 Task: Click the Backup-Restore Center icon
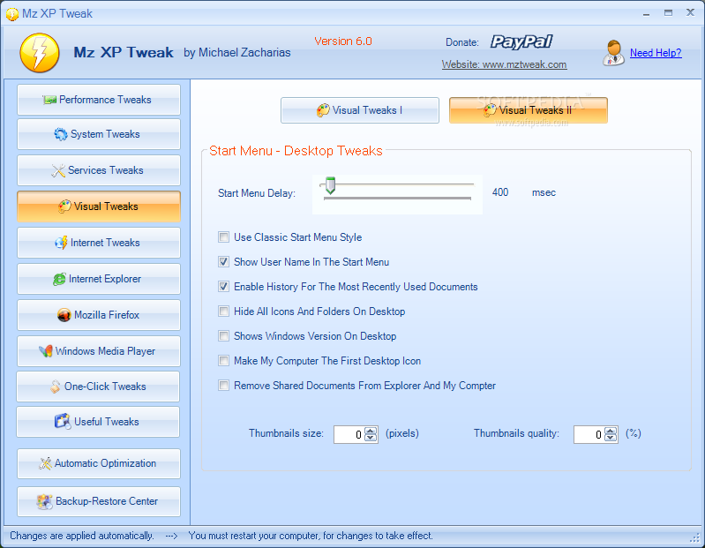point(44,501)
